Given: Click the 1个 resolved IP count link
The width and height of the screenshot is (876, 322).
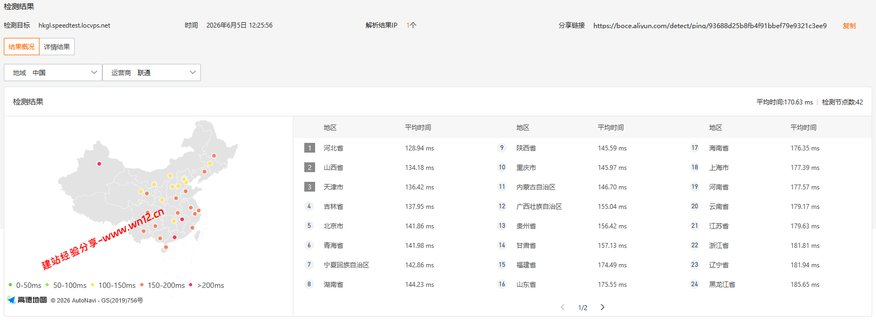Looking at the screenshot, I should point(411,25).
